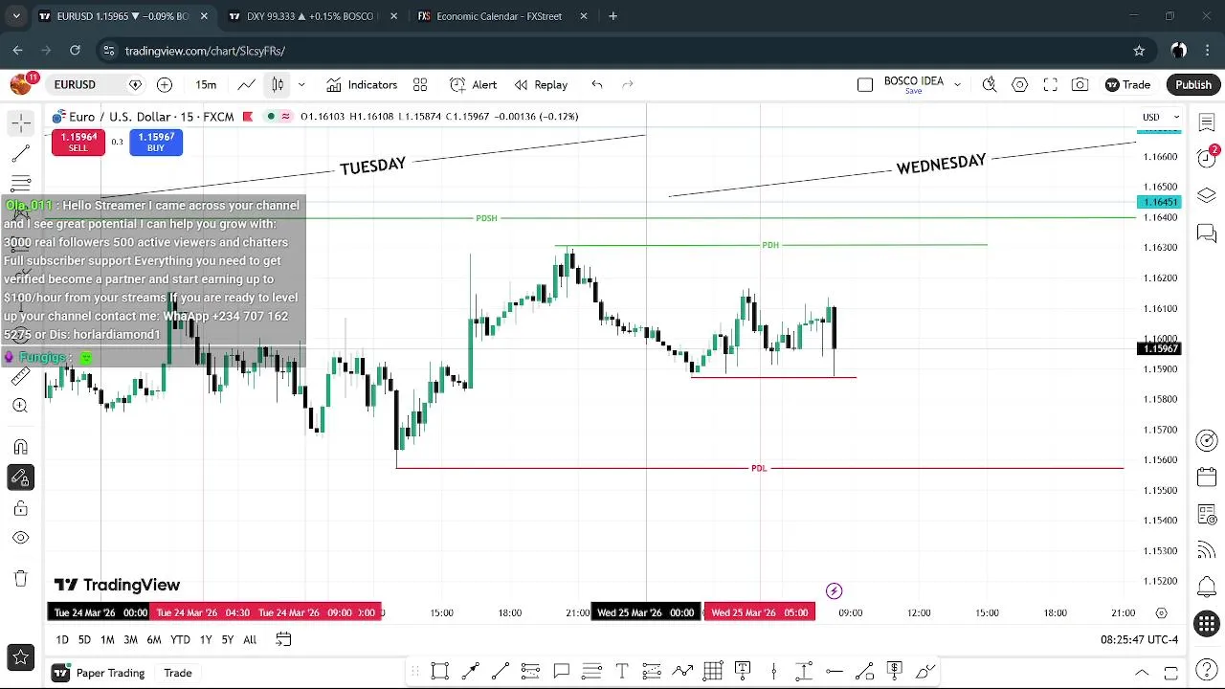The height and width of the screenshot is (689, 1225).
Task: Open the chart layout grid icon
Action: coord(420,85)
